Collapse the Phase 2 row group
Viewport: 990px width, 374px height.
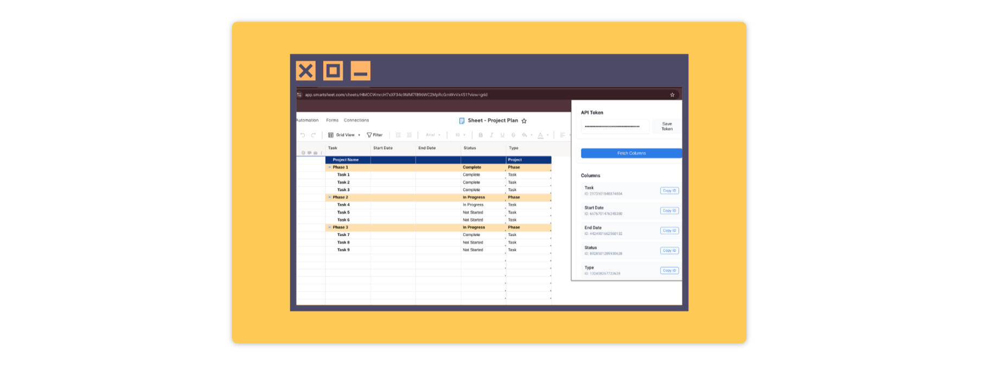click(x=329, y=197)
